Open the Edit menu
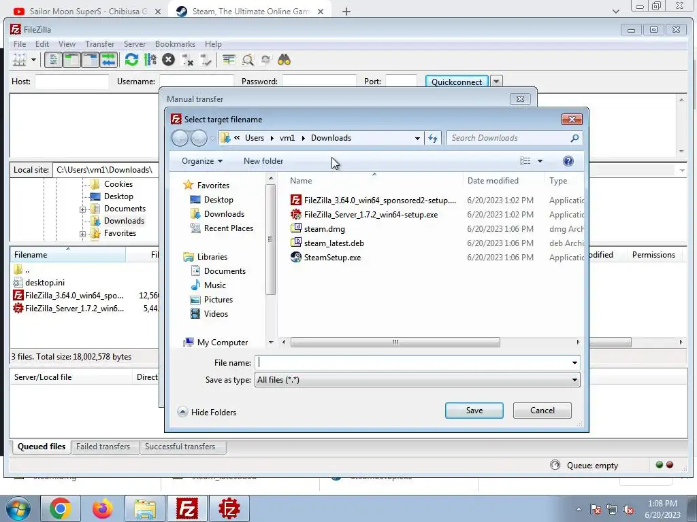Image resolution: width=697 pixels, height=522 pixels. click(42, 44)
